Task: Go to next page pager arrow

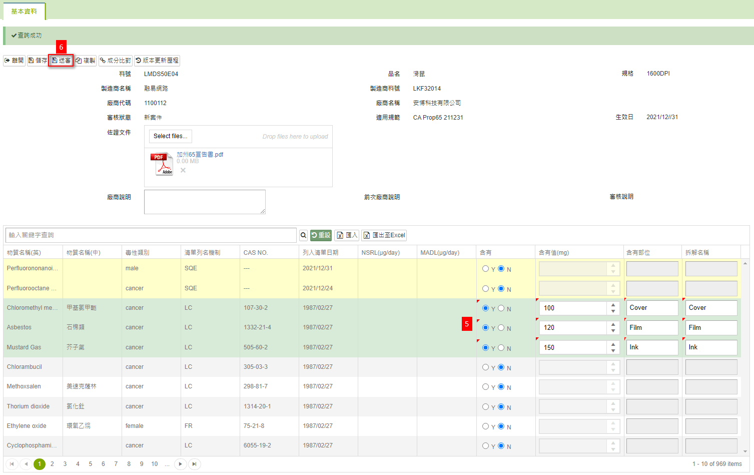Action: 180,464
